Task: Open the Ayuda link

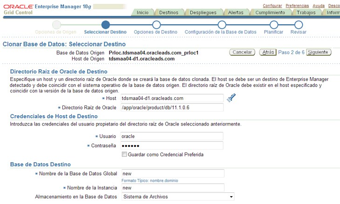Action: (x=319, y=6)
